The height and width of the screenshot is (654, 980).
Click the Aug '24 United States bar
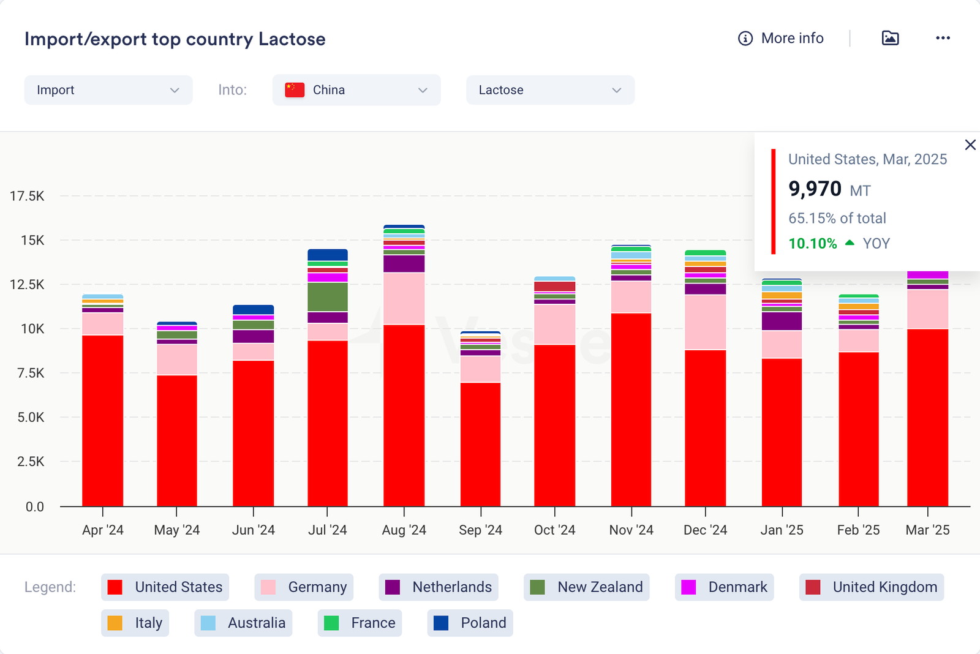click(x=404, y=415)
